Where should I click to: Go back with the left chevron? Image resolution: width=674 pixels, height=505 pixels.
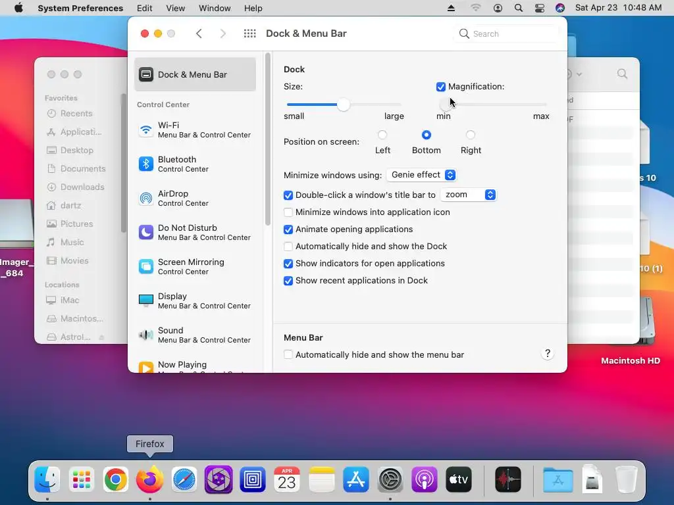199,34
